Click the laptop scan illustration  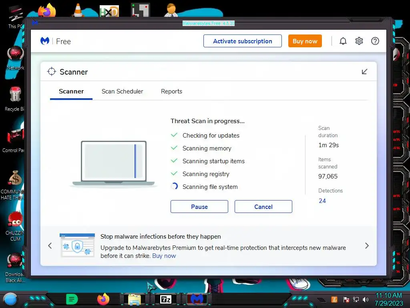point(113,164)
